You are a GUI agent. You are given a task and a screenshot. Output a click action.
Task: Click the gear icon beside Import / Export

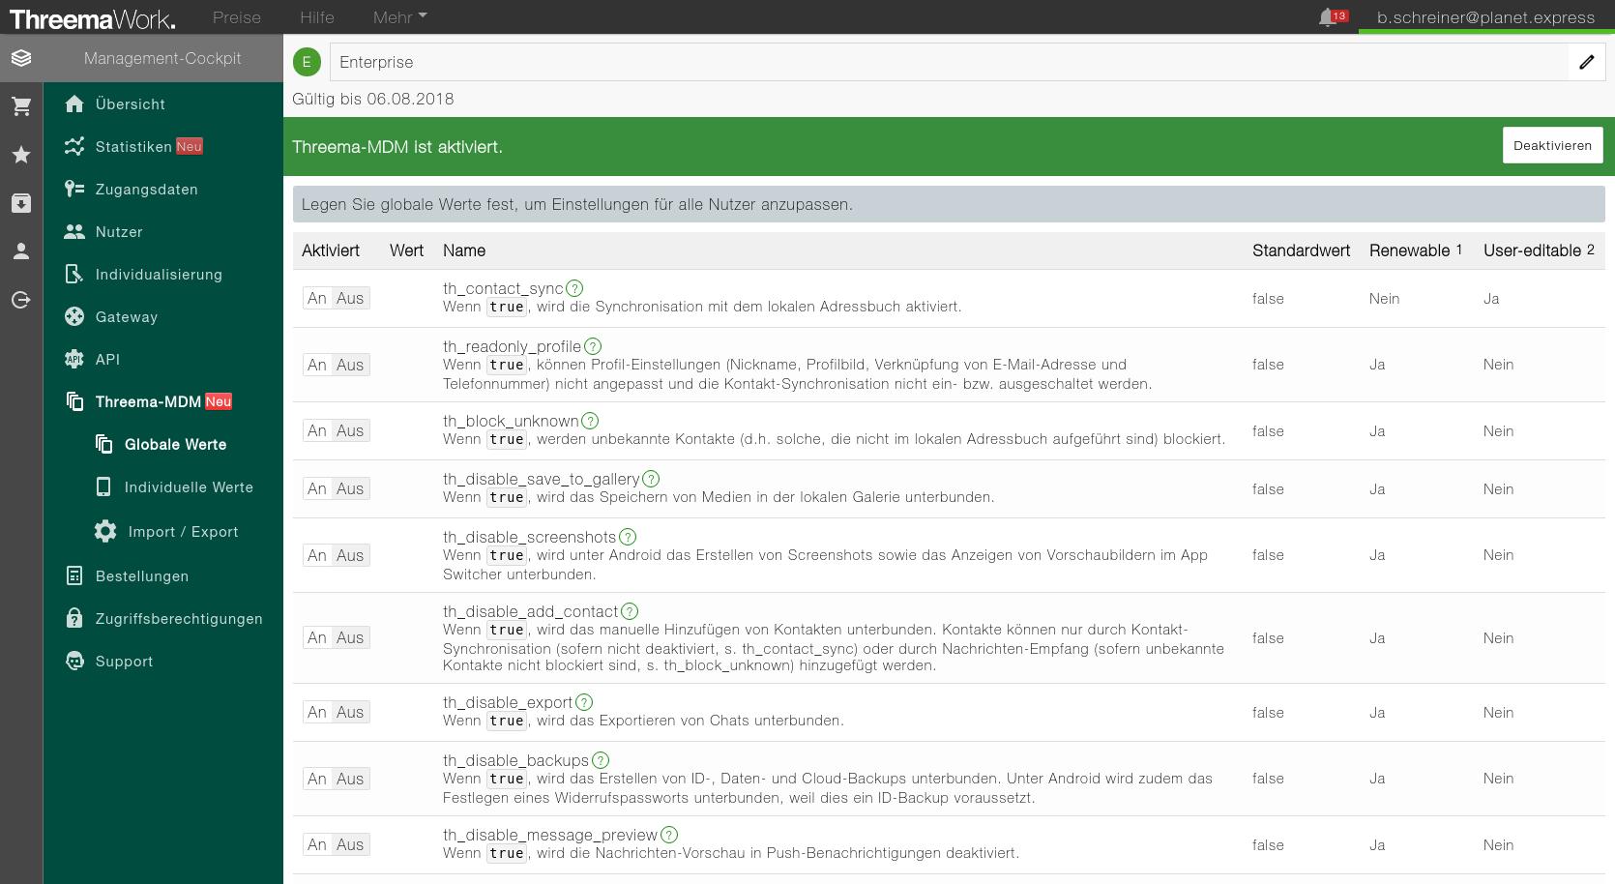(105, 531)
